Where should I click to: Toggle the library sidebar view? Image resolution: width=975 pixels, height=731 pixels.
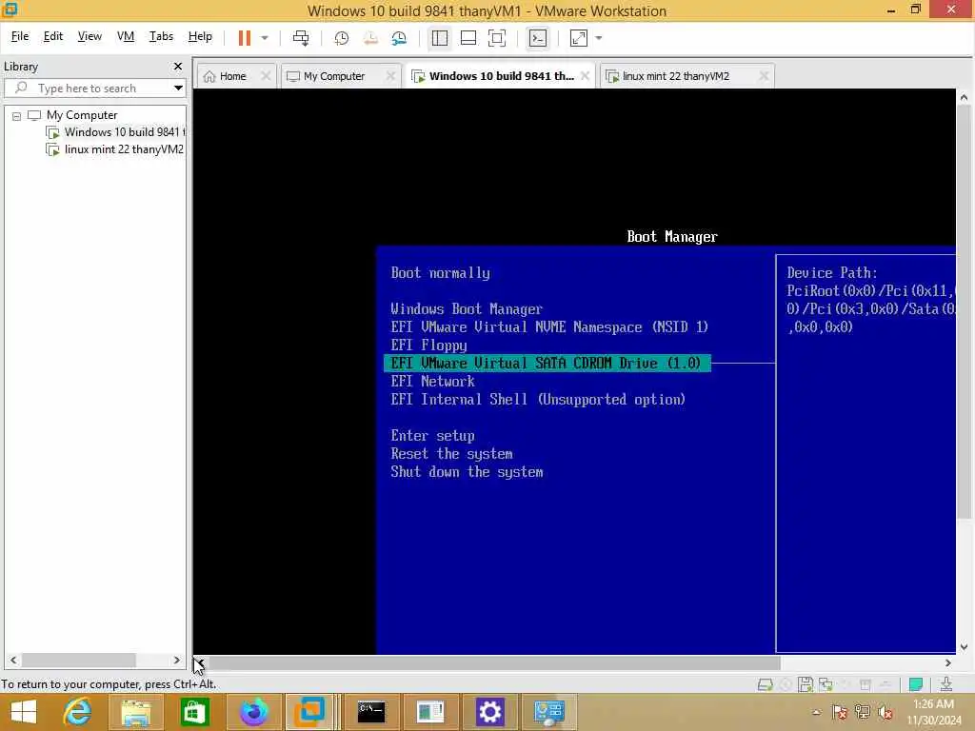click(440, 38)
